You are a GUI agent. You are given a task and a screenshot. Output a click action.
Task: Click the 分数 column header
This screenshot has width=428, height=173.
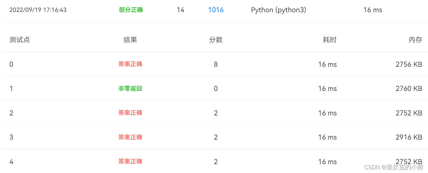click(216, 40)
